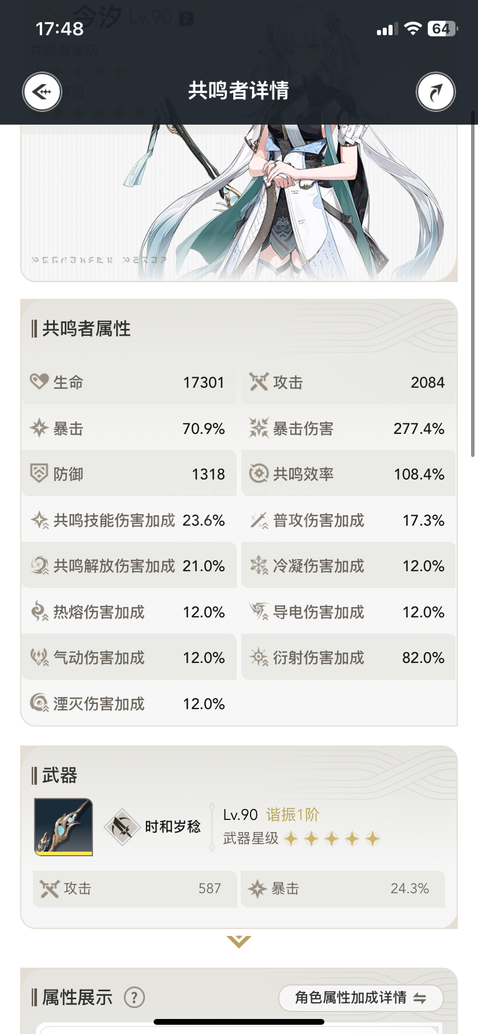Click the Wi-Fi status bar icon
This screenshot has width=478, height=1034.
coord(413,29)
